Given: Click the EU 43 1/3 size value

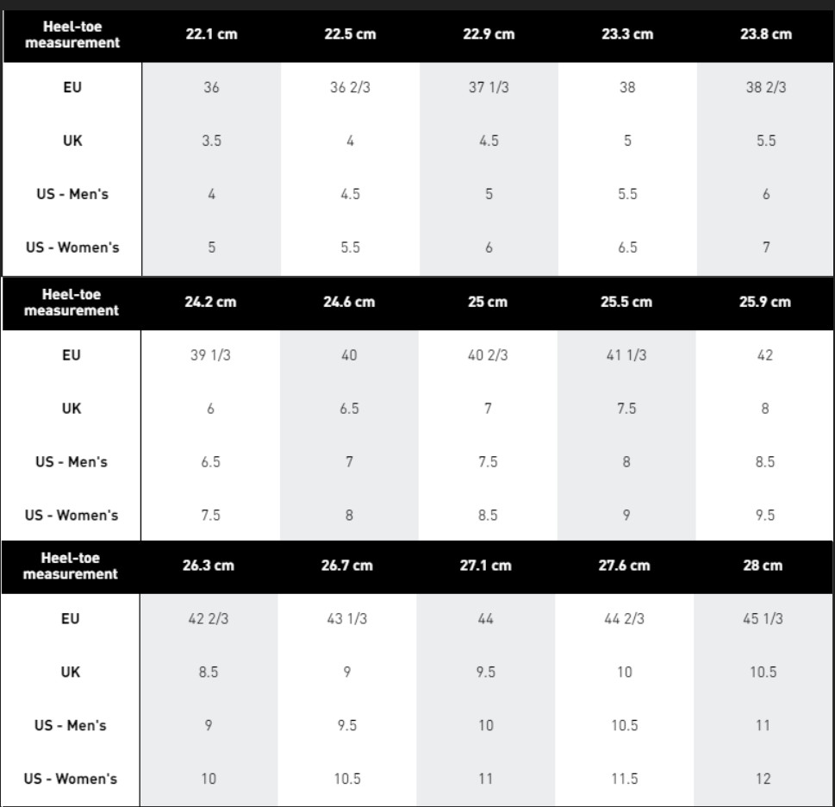Looking at the screenshot, I should pos(347,619).
